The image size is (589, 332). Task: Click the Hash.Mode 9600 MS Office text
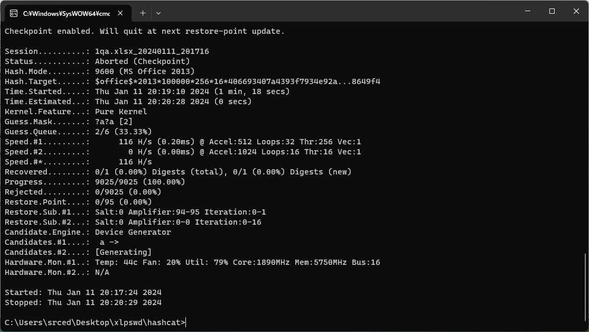145,71
